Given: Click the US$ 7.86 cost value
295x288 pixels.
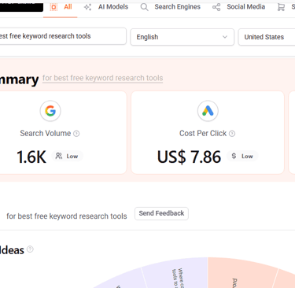Looking at the screenshot, I should [x=189, y=157].
